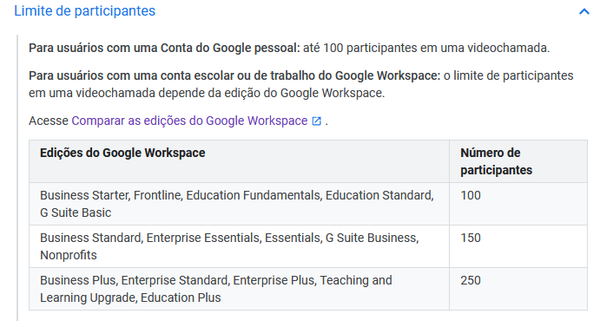Image resolution: width=600 pixels, height=327 pixels.
Task: Click the external-link icon after Workspace link
Action: pos(316,121)
